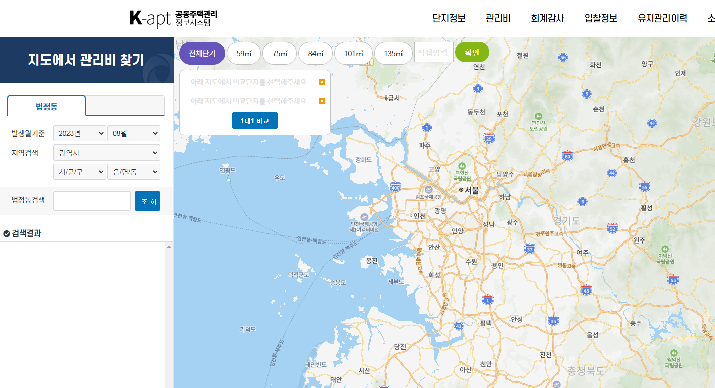Screen dimensions: 715x388
Task: Click the route 1 marker near Paju
Action: point(427,128)
